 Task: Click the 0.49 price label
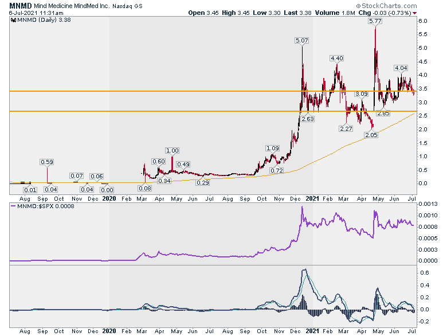click(183, 165)
